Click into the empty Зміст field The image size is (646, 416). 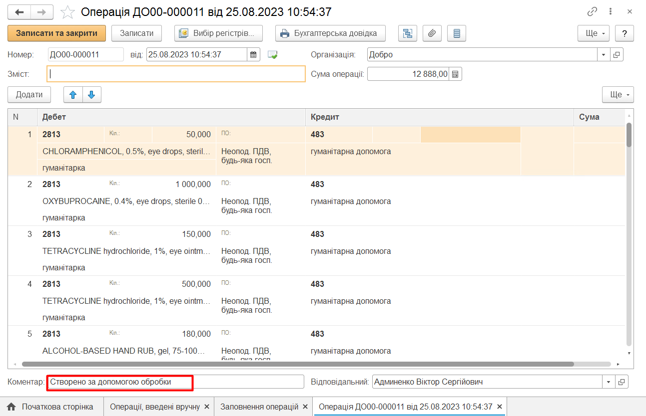[176, 74]
